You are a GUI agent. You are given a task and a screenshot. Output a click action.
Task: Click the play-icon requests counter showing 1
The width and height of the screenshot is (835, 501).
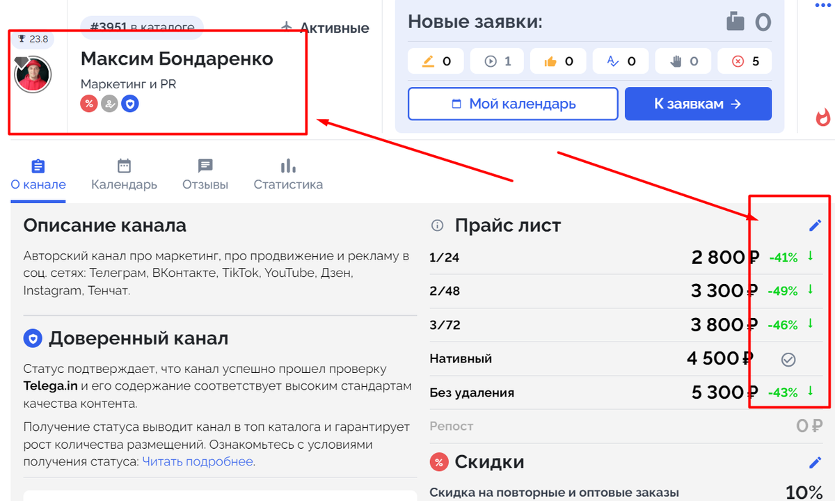click(x=498, y=61)
